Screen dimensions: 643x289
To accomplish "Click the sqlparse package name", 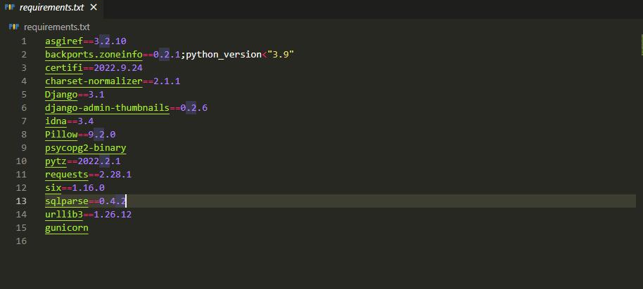I will point(67,201).
